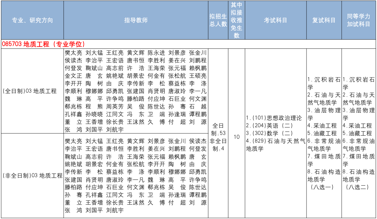Select the red 085703 地质工程 (专业学位) title

(44, 44)
